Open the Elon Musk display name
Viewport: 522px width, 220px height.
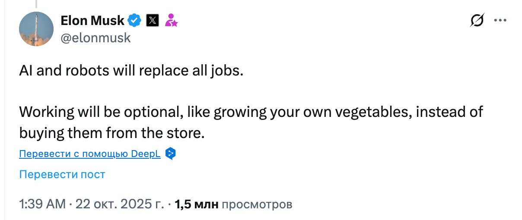point(92,20)
